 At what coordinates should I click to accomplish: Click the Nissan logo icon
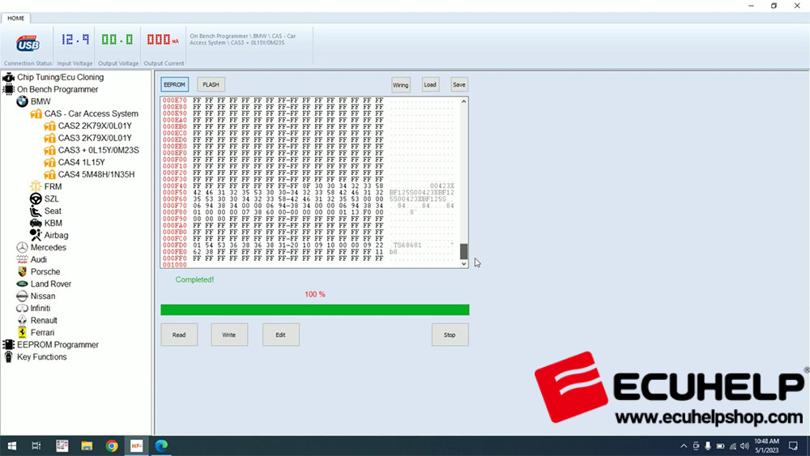(22, 296)
